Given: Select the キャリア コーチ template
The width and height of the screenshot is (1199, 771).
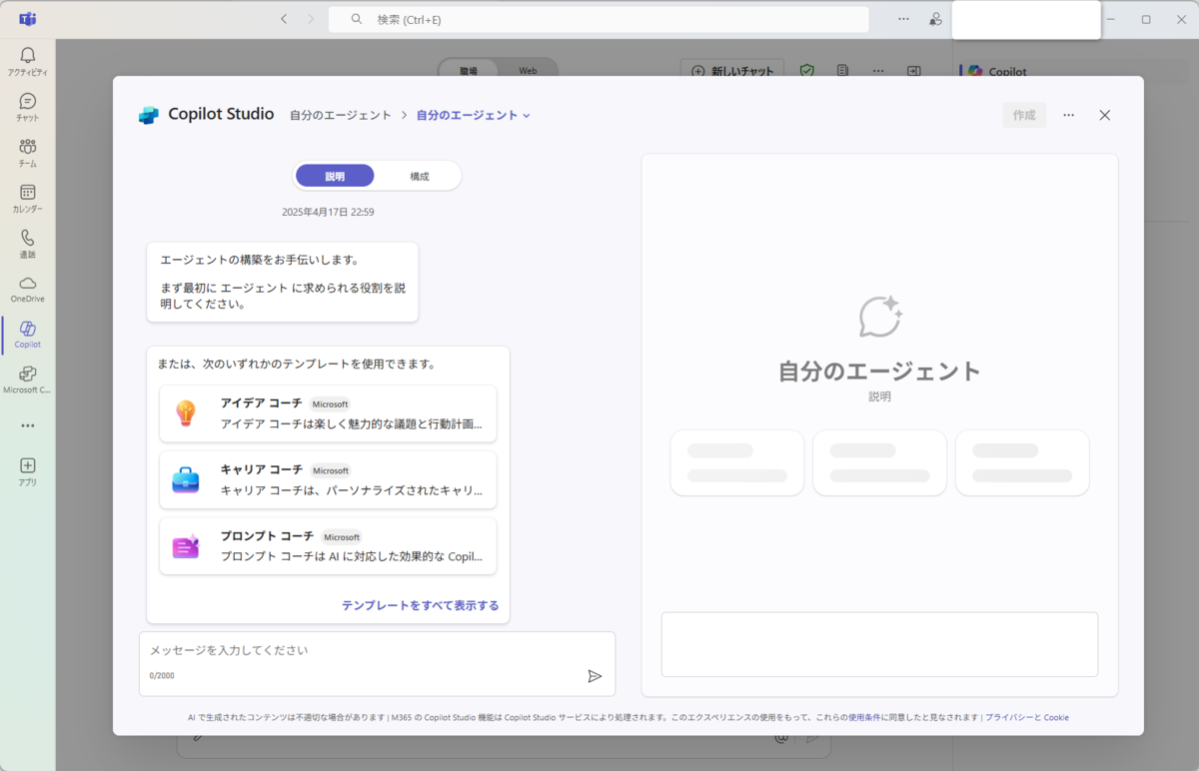Looking at the screenshot, I should tap(328, 480).
